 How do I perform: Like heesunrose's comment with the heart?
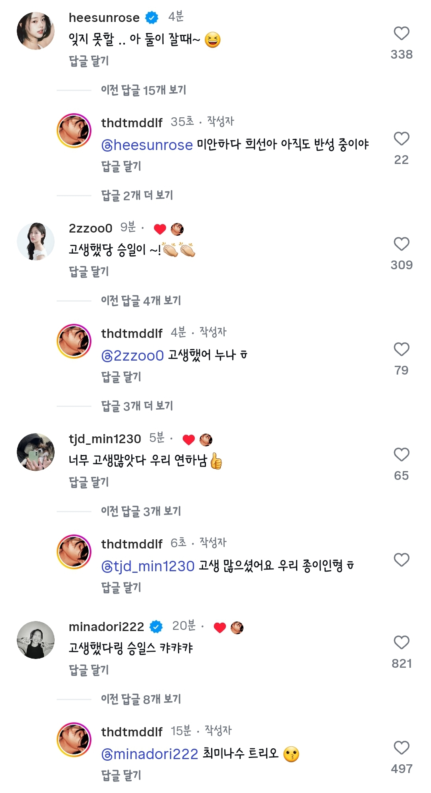[401, 34]
